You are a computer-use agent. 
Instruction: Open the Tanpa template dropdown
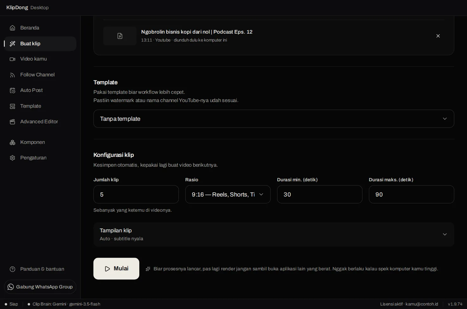[x=274, y=119]
